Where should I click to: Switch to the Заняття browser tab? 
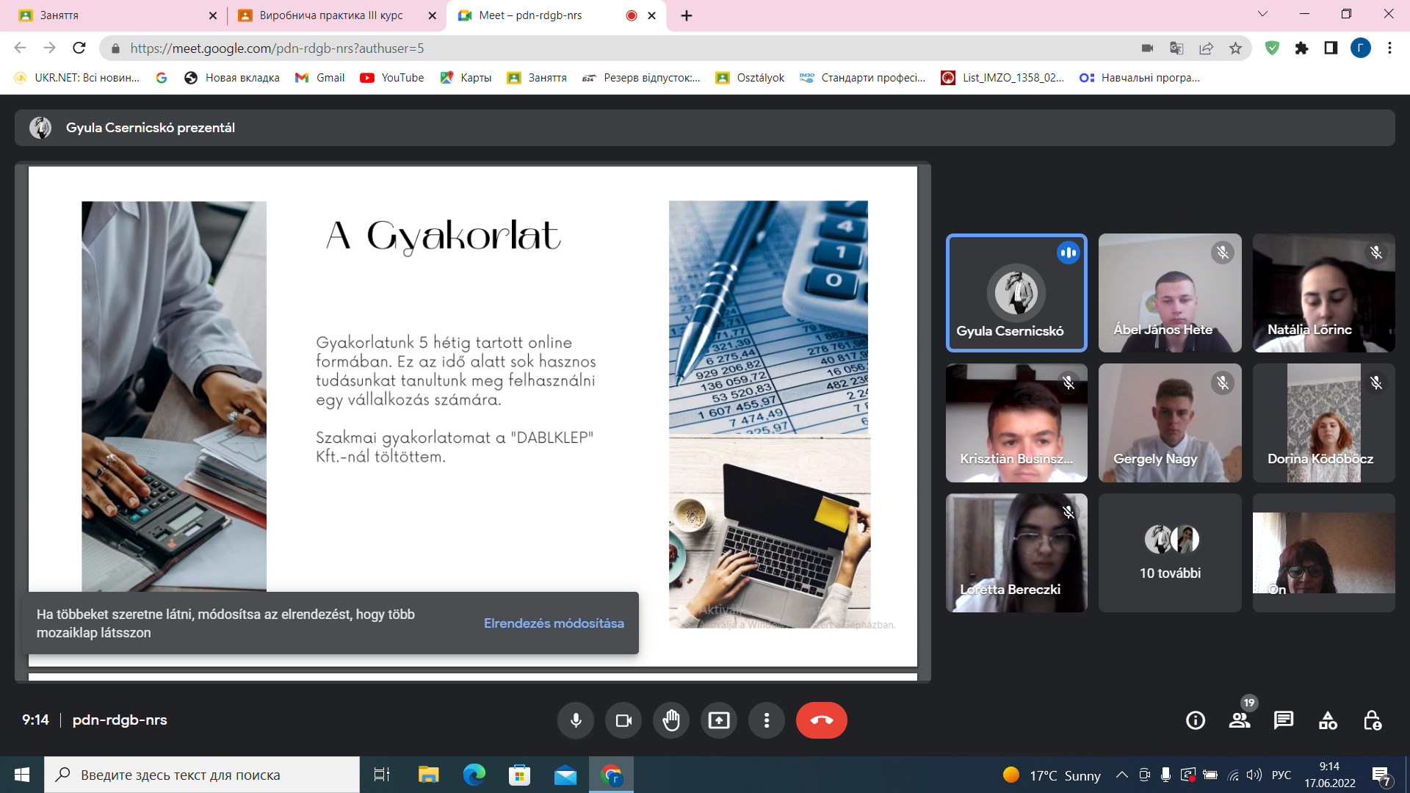pos(110,15)
